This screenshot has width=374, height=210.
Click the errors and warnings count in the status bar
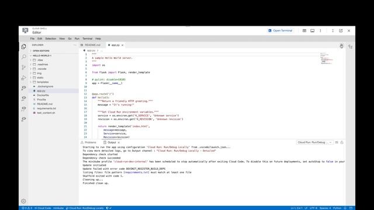[27, 208]
